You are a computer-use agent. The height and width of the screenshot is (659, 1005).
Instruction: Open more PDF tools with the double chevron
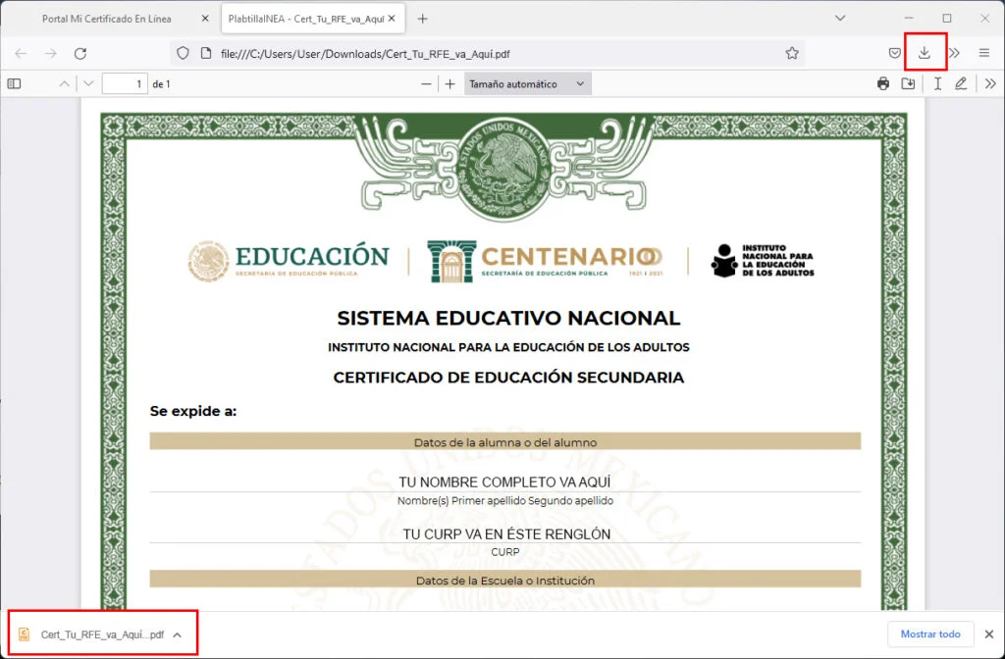click(988, 83)
